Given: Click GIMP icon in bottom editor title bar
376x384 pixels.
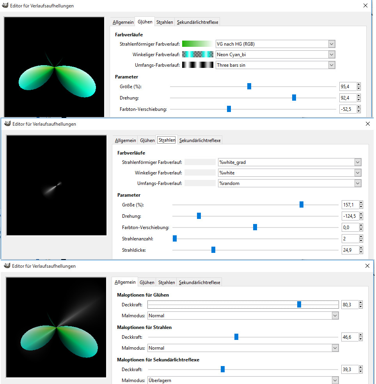Looking at the screenshot, I should pyautogui.click(x=7, y=266).
